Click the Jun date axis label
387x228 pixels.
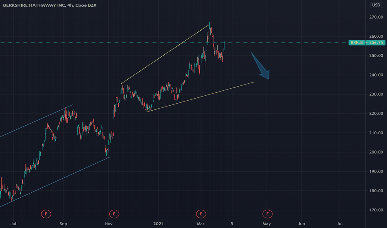click(301, 224)
